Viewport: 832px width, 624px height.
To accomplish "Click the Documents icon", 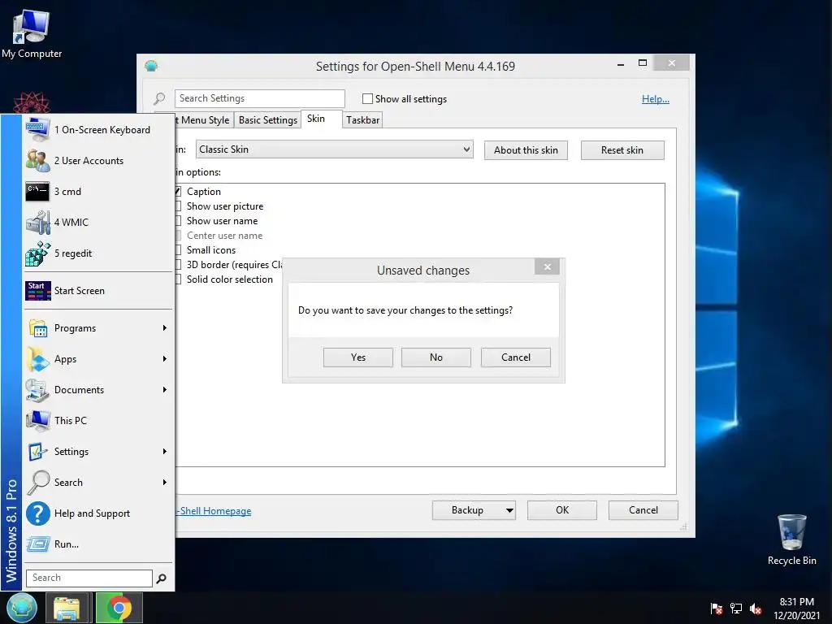I will pyautogui.click(x=37, y=390).
